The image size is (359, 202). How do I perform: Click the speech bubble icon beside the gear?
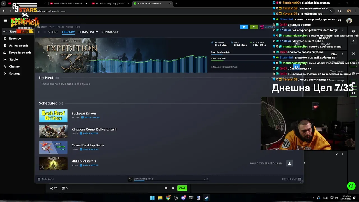(x=166, y=188)
